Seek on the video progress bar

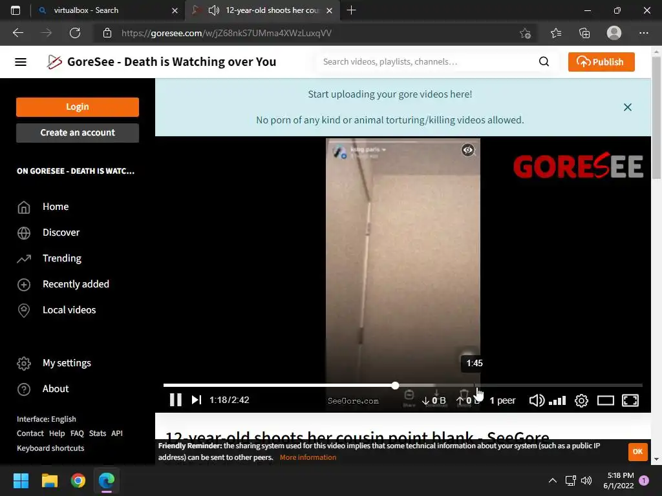(x=403, y=385)
